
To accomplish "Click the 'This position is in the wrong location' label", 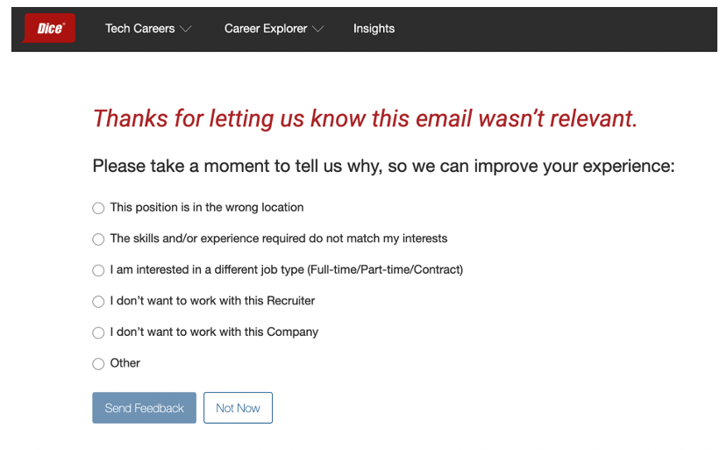I will click(207, 207).
